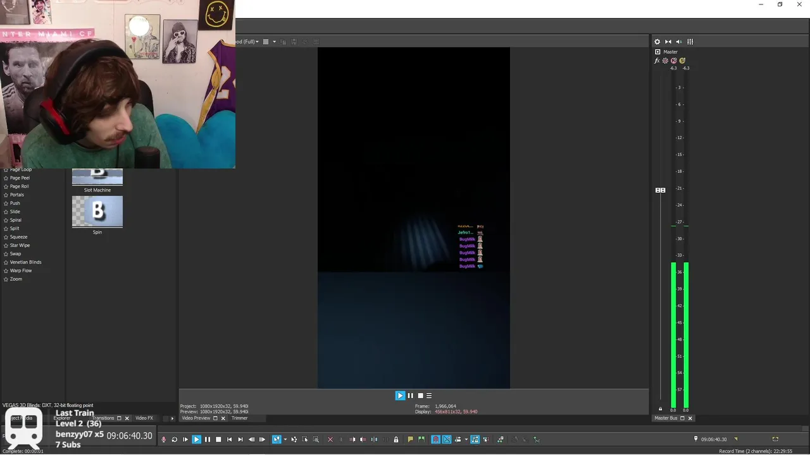Insert a marker with yellow flag icon

410,439
